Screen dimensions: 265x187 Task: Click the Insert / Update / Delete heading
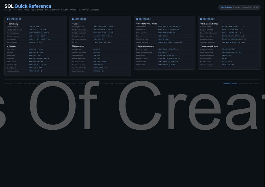click(147, 24)
